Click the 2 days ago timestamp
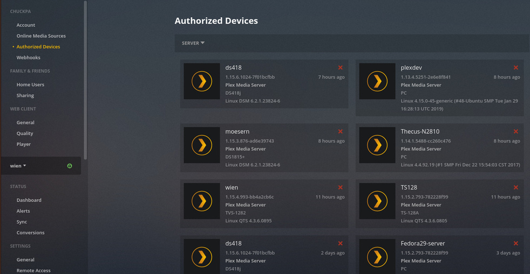The width and height of the screenshot is (530, 274). tap(332, 253)
